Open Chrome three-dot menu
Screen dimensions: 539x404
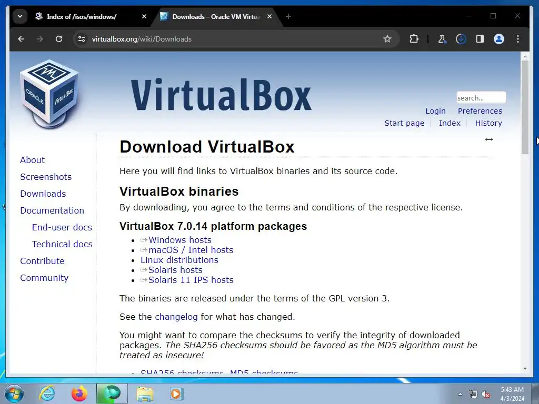(x=518, y=39)
